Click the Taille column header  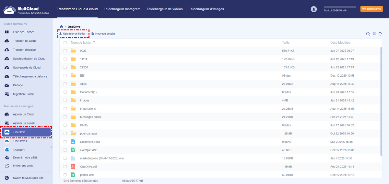point(286,43)
